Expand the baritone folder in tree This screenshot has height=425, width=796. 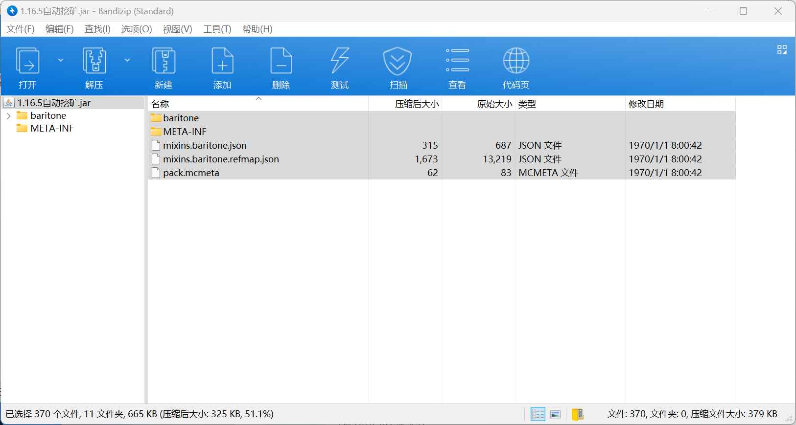(8, 116)
